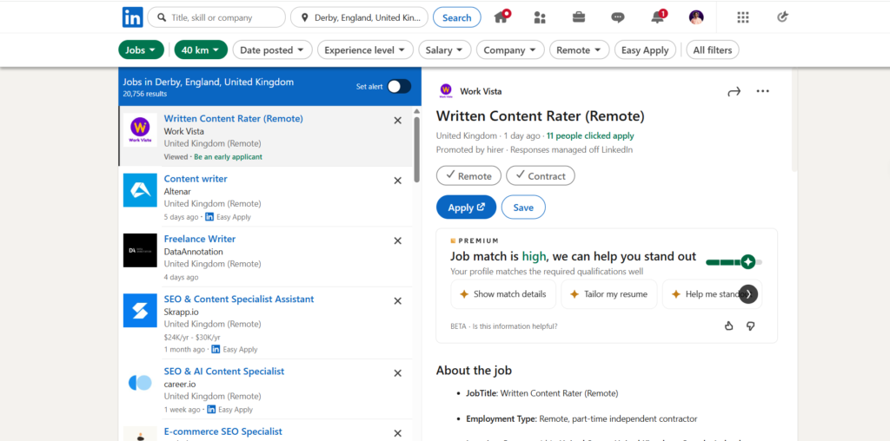Open E-commerce SEO Specialist listing
890x441 pixels.
(223, 431)
